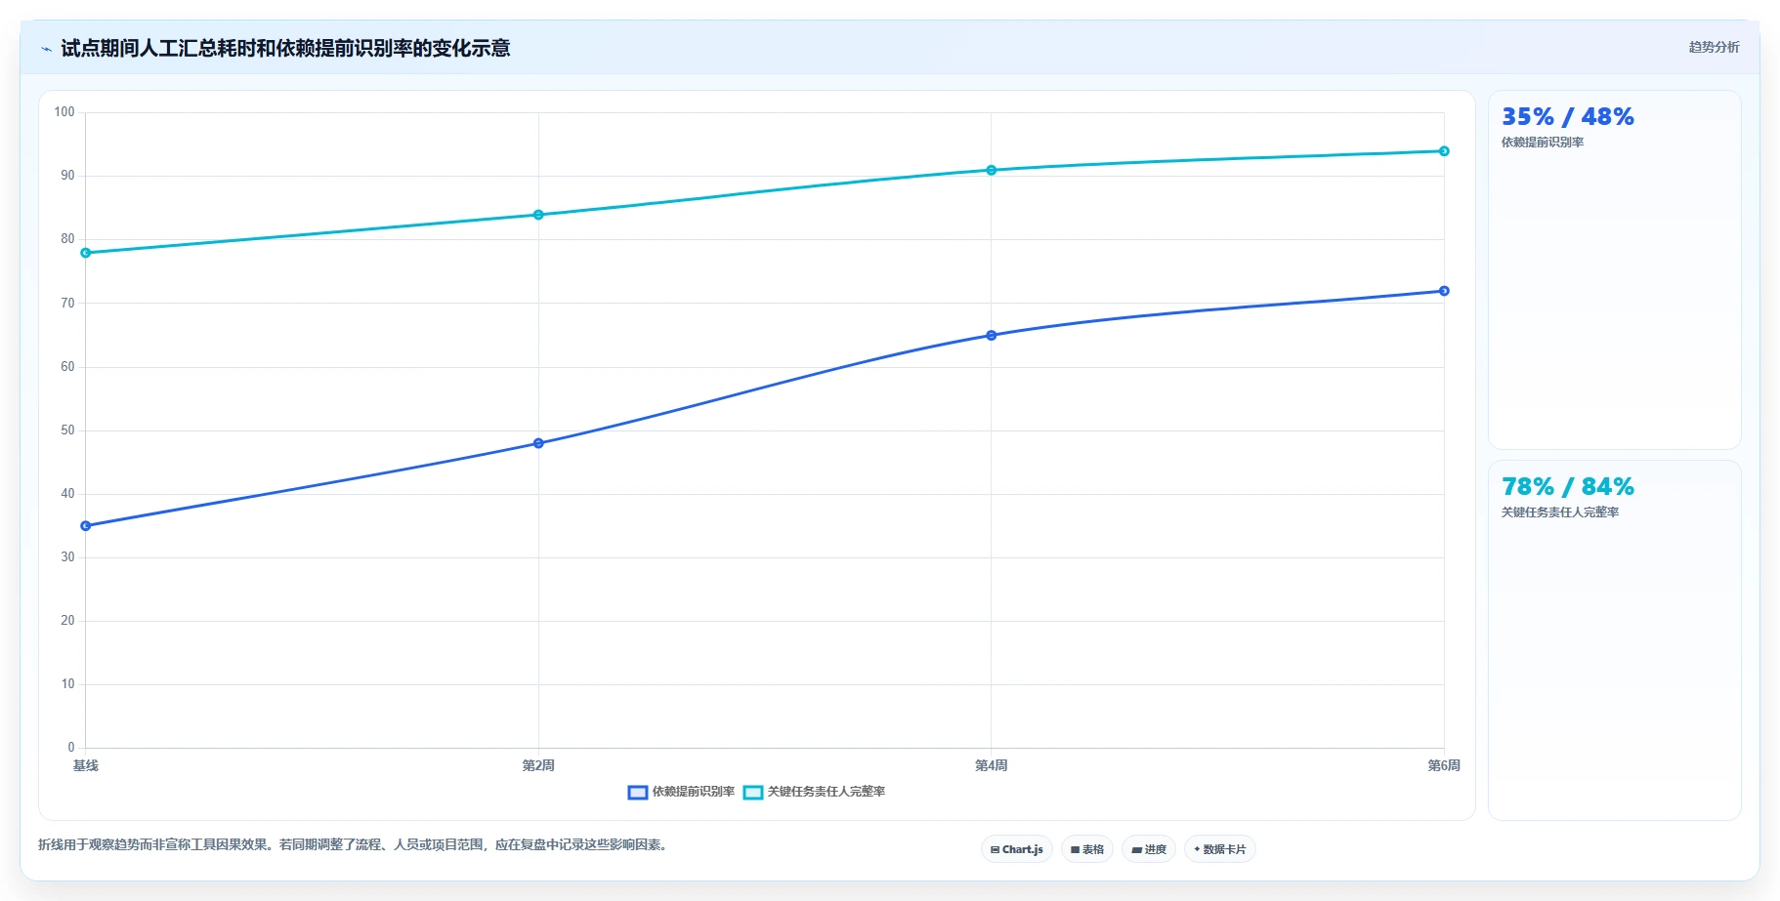Select the 表格 tag chip
Screen dimensions: 1780x901
pos(1086,849)
